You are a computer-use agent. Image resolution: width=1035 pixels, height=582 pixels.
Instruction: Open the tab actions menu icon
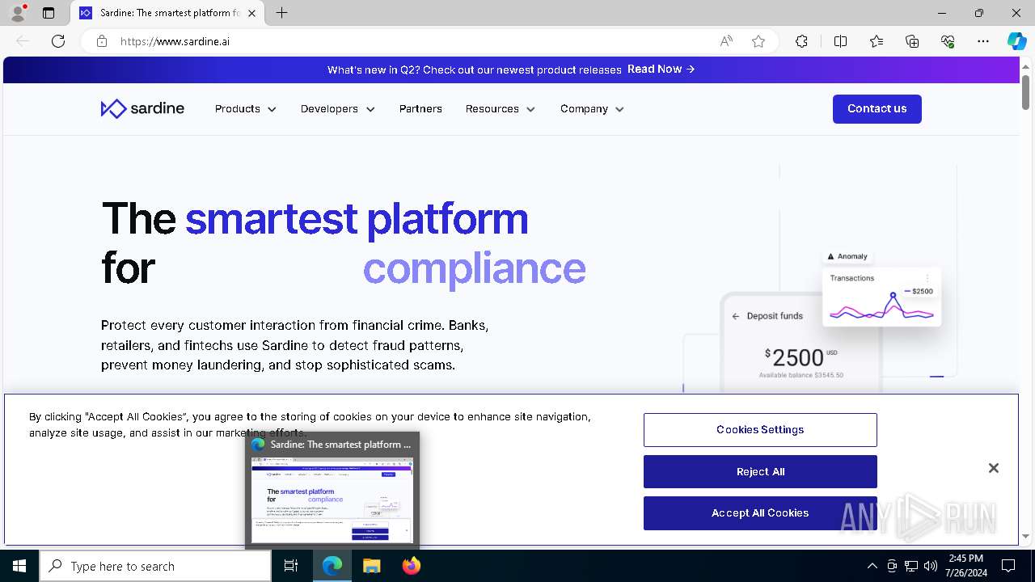[x=49, y=13]
